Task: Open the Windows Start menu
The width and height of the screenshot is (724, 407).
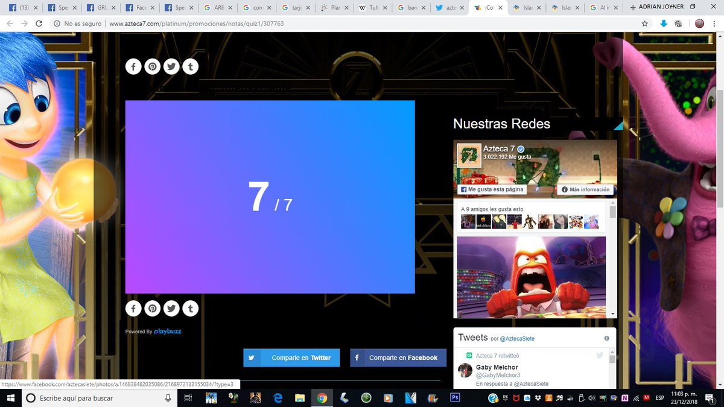Action: point(10,398)
